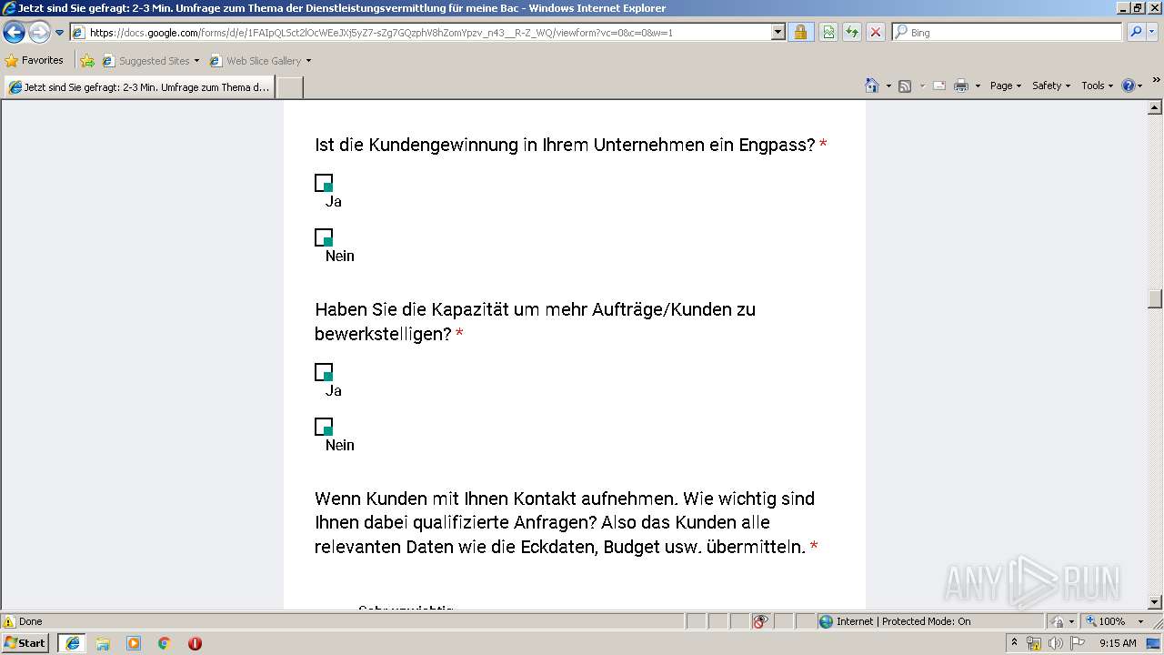The height and width of the screenshot is (655, 1164).
Task: Click the Internet Explorer taskbar icon
Action: [x=72, y=643]
